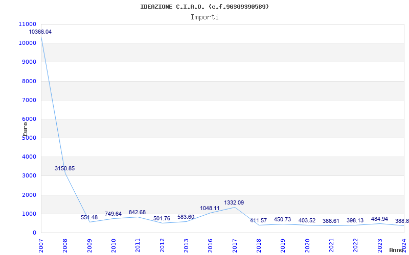This screenshot has height=255, width=409.
Task: Select data label 398.13
Action: pos(355,220)
